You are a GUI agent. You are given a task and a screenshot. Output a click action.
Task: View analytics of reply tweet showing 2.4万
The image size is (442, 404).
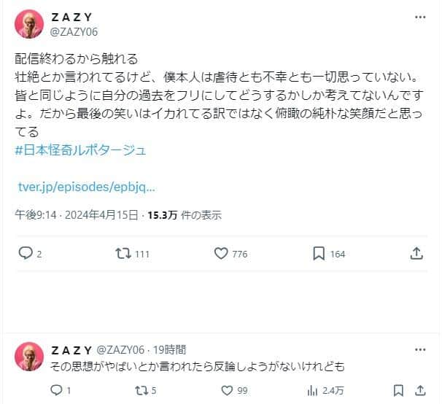pos(316,390)
